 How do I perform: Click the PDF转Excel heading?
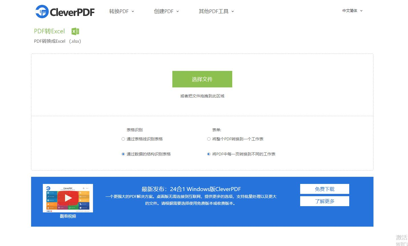pyautogui.click(x=49, y=31)
